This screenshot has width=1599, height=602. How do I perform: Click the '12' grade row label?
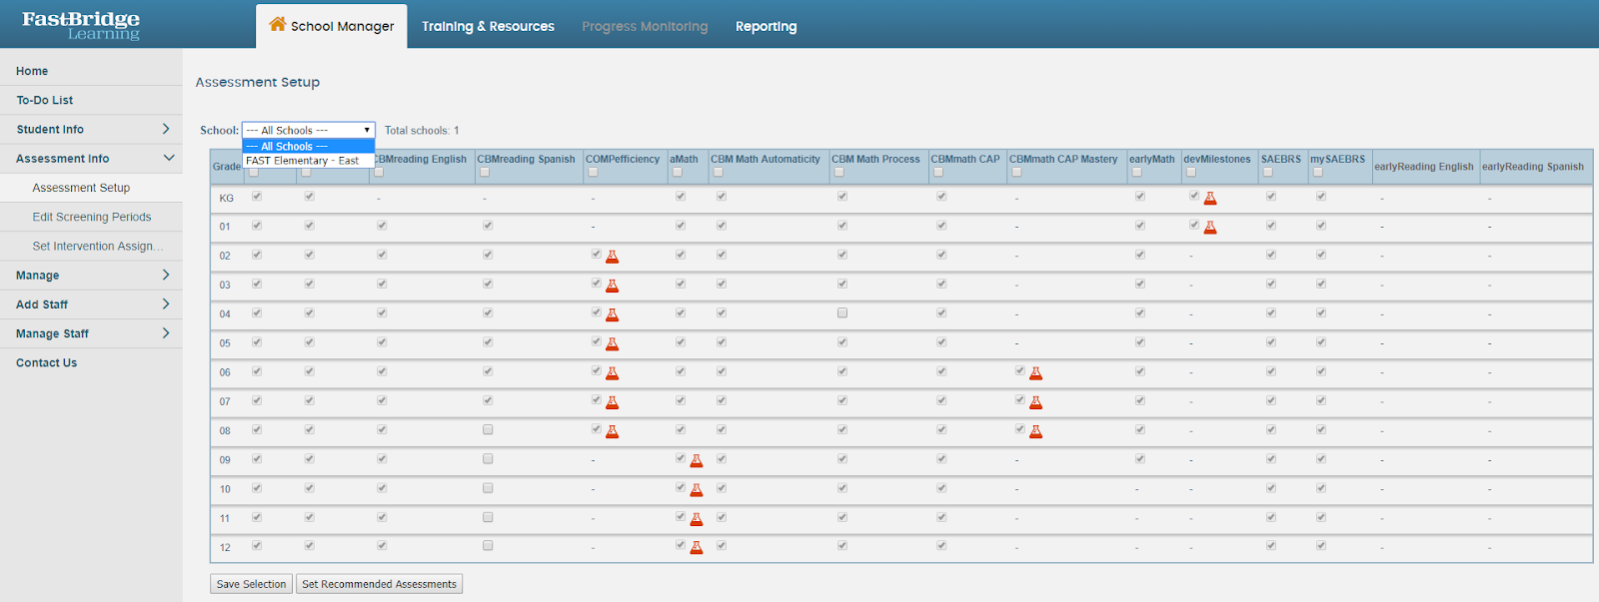(x=225, y=547)
